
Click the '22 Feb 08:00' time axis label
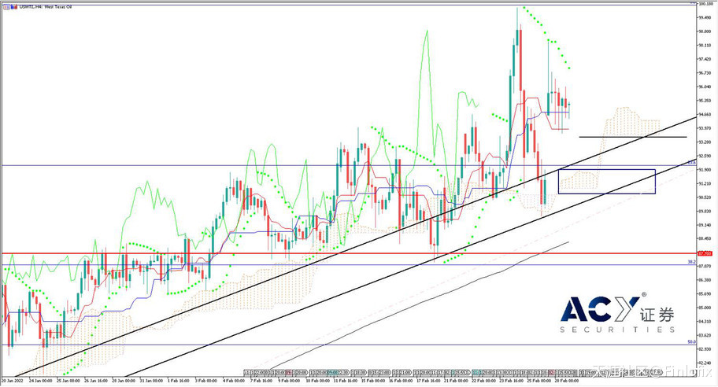click(483, 380)
